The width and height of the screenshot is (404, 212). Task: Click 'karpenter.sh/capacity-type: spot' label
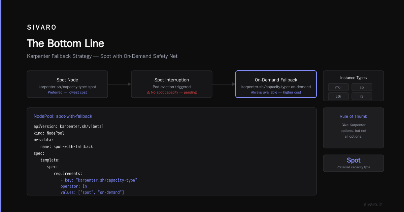[x=67, y=87]
